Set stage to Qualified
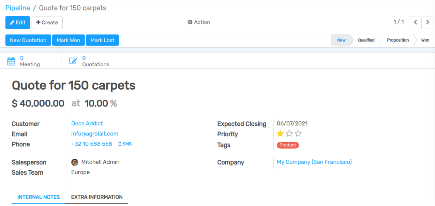This screenshot has width=435, height=206. 366,40
